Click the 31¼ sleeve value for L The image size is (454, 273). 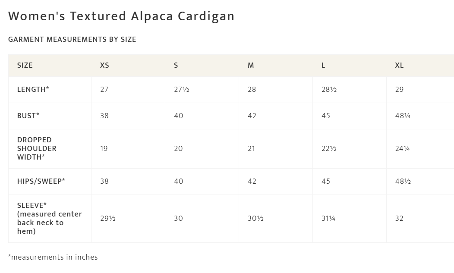coord(328,218)
